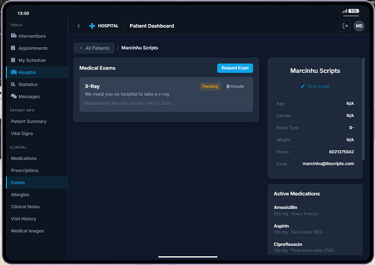Click the Pending status badge on X-Ray

(x=210, y=86)
